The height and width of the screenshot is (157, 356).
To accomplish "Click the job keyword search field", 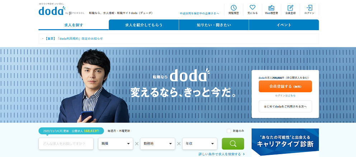I will click(66, 144).
